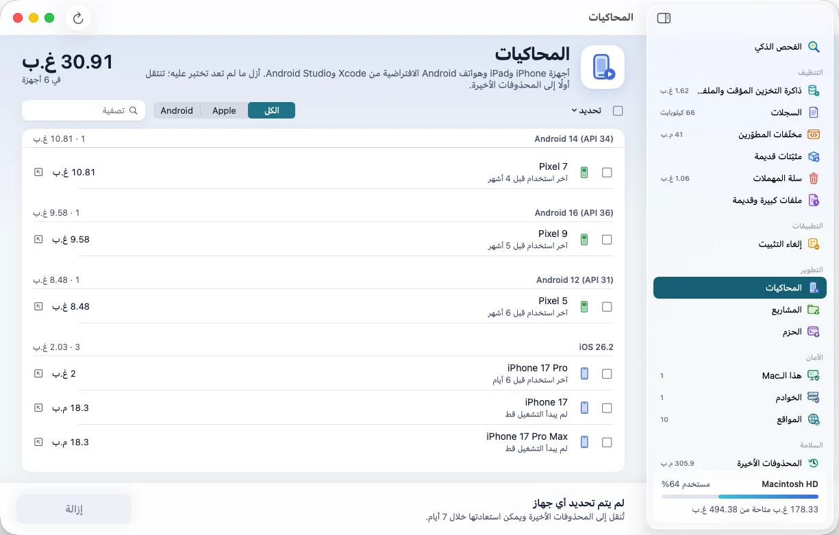Check the iPhone 17 Pro Max checkbox
839x535 pixels.
[607, 443]
